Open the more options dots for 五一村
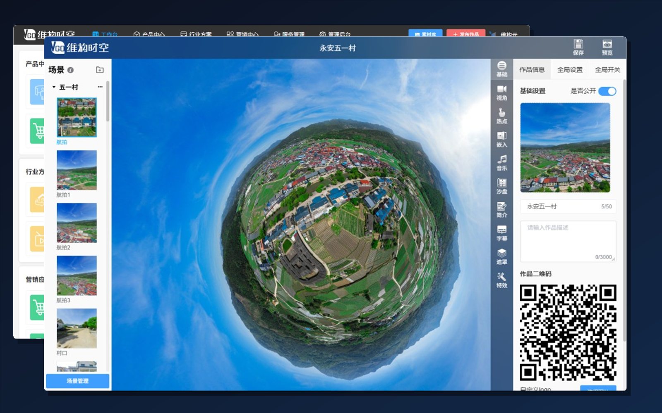Viewport: 662px width, 413px height. pos(100,87)
